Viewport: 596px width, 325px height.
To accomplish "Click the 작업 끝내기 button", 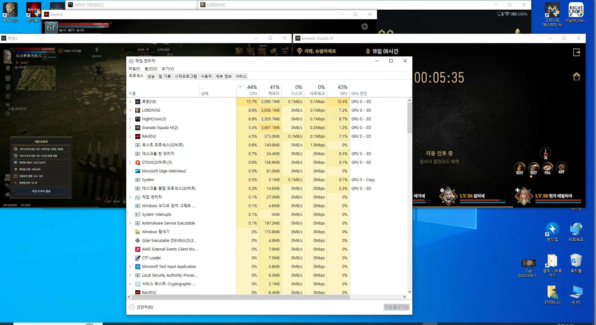I will click(397, 307).
